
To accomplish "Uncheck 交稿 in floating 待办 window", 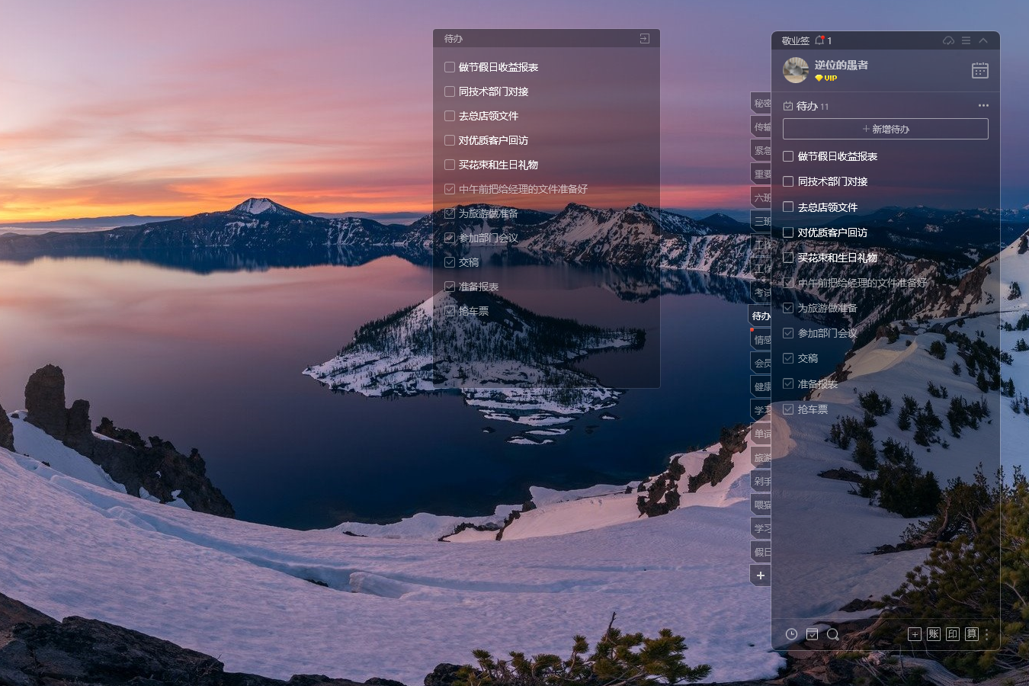I will point(450,262).
